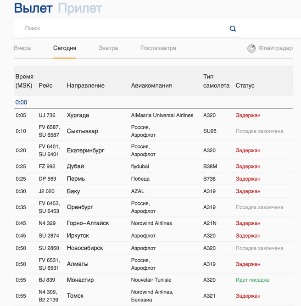Switch to the Вылет heading tab
This screenshot has width=301, height=306.
[33, 8]
